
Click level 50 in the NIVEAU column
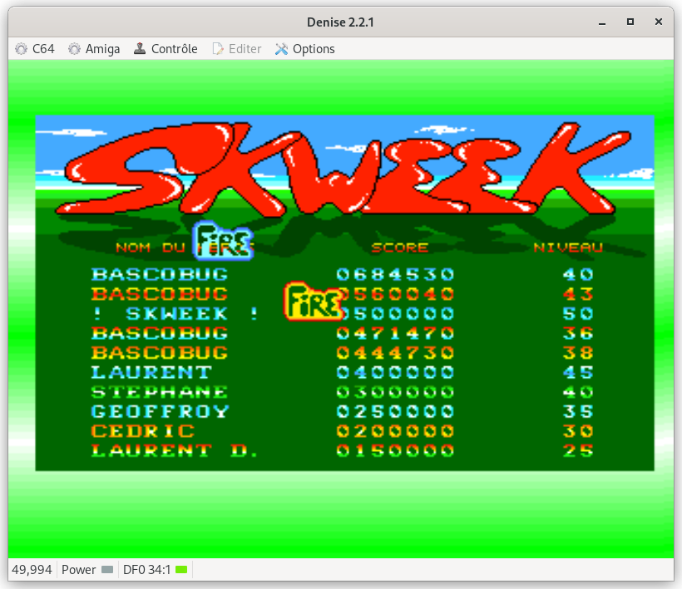pos(578,314)
